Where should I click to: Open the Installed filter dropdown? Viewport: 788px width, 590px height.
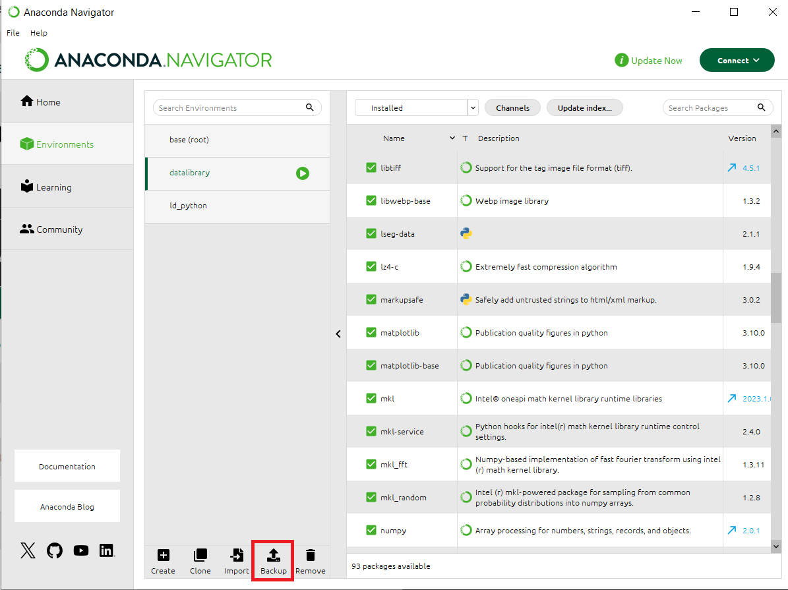473,107
